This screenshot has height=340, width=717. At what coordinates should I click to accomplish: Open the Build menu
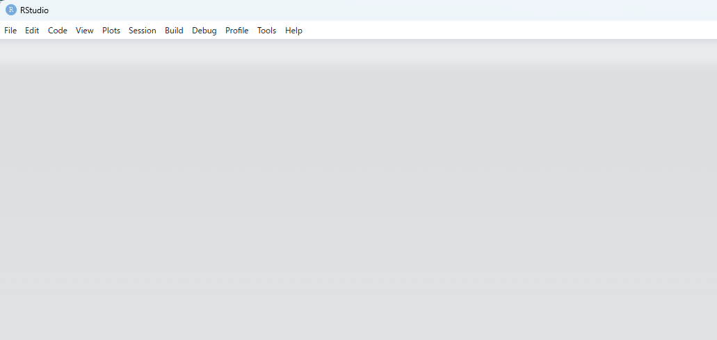pos(174,31)
